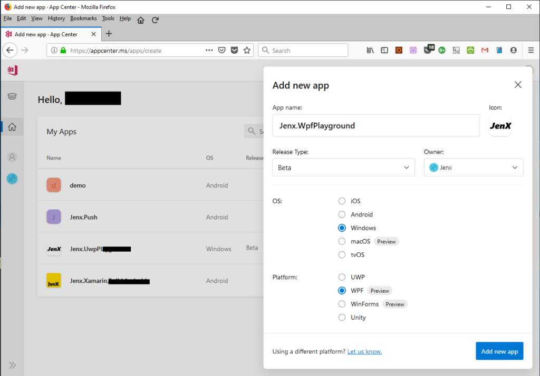Sort apps by Name column header
Screen dimensions: 540x376
(54, 158)
